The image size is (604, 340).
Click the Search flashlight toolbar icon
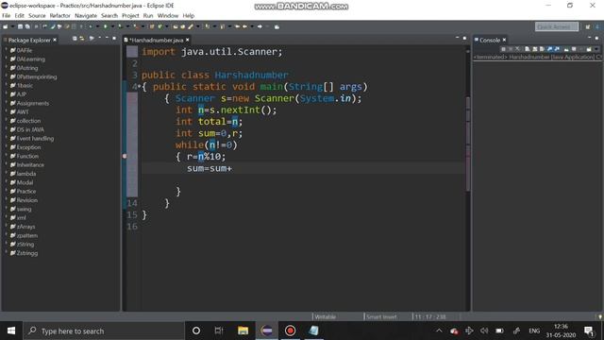(x=191, y=26)
